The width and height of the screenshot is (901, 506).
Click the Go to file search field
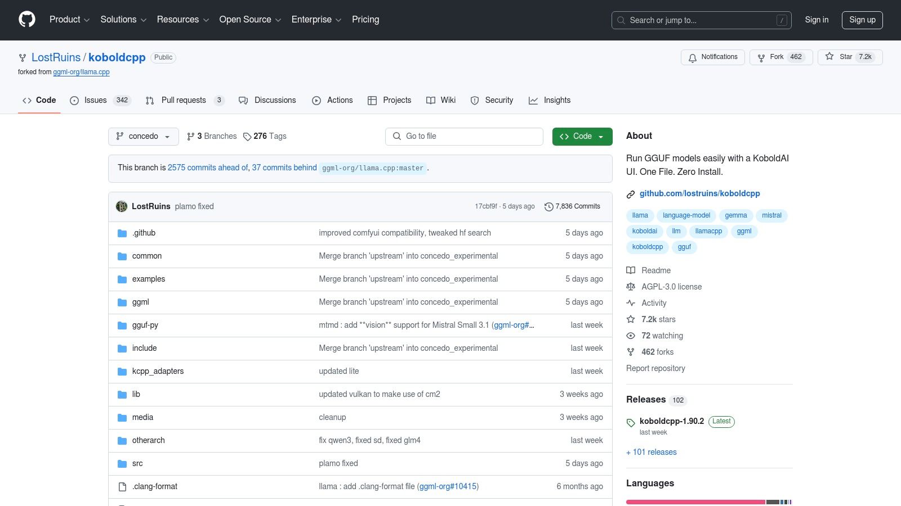point(464,137)
